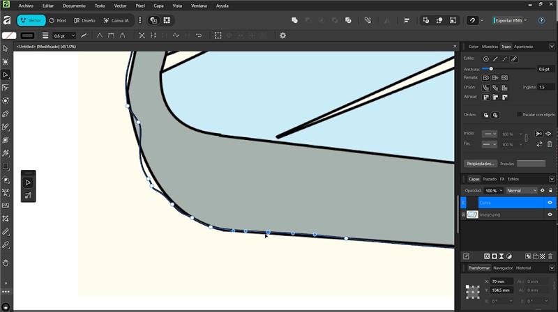
Task: Open the Vector menu
Action: [120, 6]
